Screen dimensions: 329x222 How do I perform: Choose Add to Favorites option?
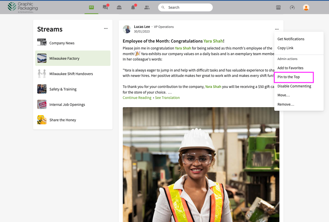tap(290, 68)
